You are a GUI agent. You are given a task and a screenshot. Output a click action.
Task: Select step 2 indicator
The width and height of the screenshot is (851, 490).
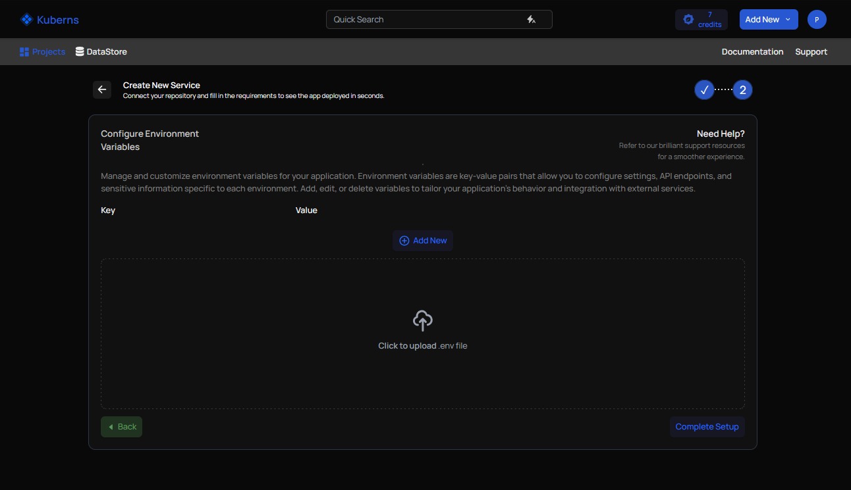742,90
